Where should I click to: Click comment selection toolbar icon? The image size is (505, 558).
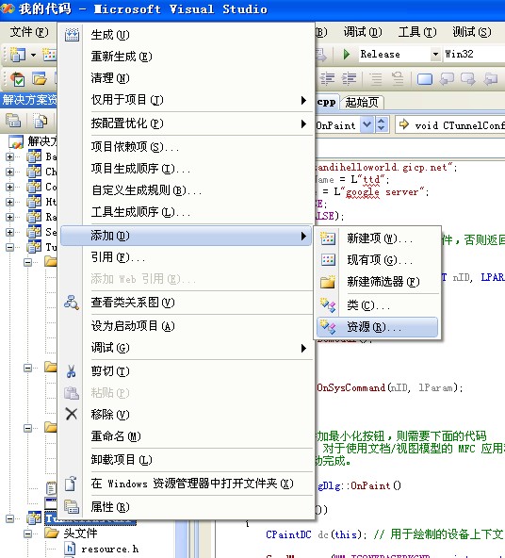coord(376,78)
